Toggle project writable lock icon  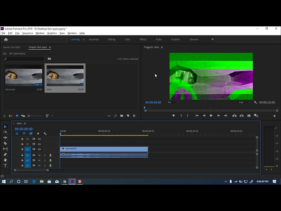[x=5, y=116]
